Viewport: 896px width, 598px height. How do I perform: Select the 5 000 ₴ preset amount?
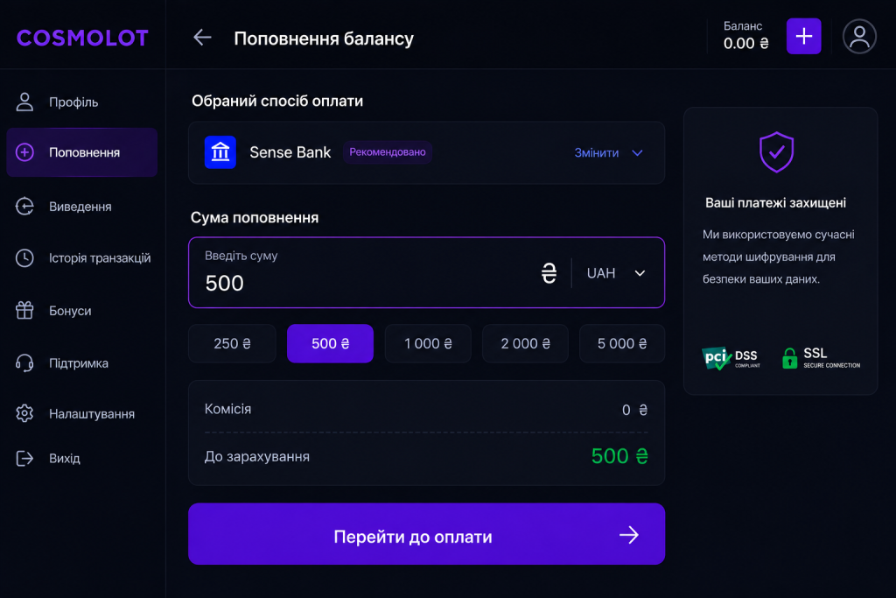[x=622, y=343]
